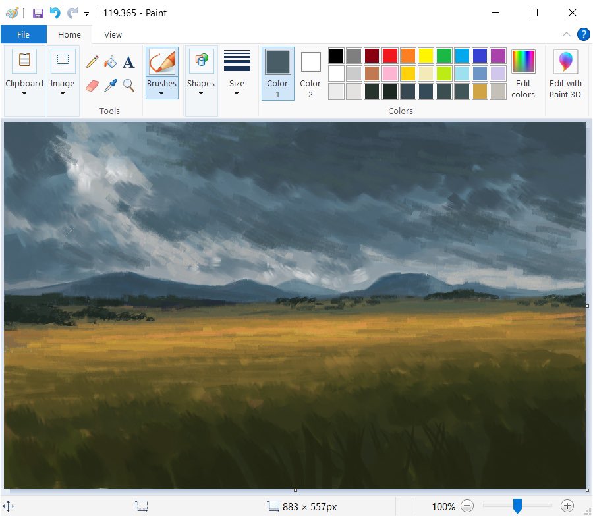Click the Save icon in title bar

pyautogui.click(x=38, y=13)
